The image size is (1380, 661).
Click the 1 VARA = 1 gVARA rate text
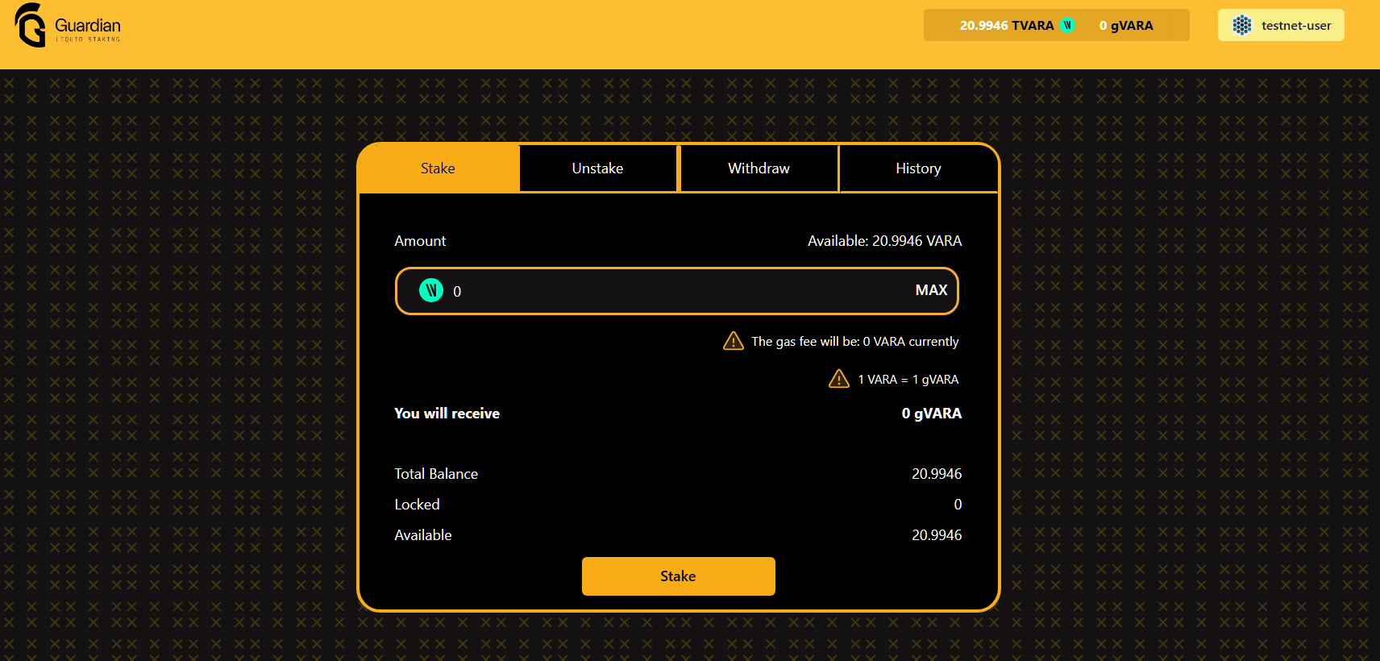(908, 380)
